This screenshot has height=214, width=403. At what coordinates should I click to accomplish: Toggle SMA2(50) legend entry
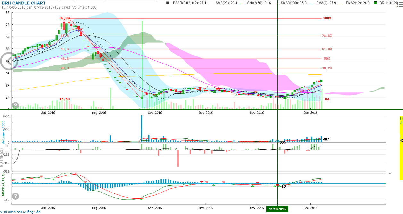click(x=259, y=3)
